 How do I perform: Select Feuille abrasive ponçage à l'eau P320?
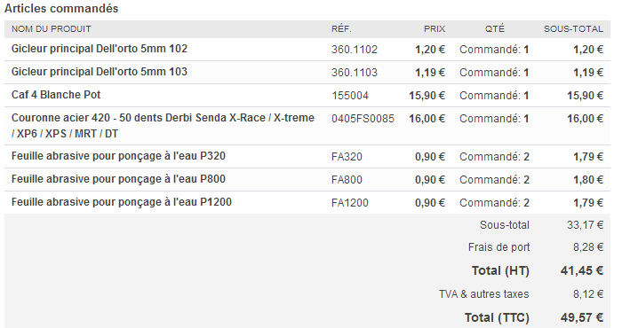[118, 156]
